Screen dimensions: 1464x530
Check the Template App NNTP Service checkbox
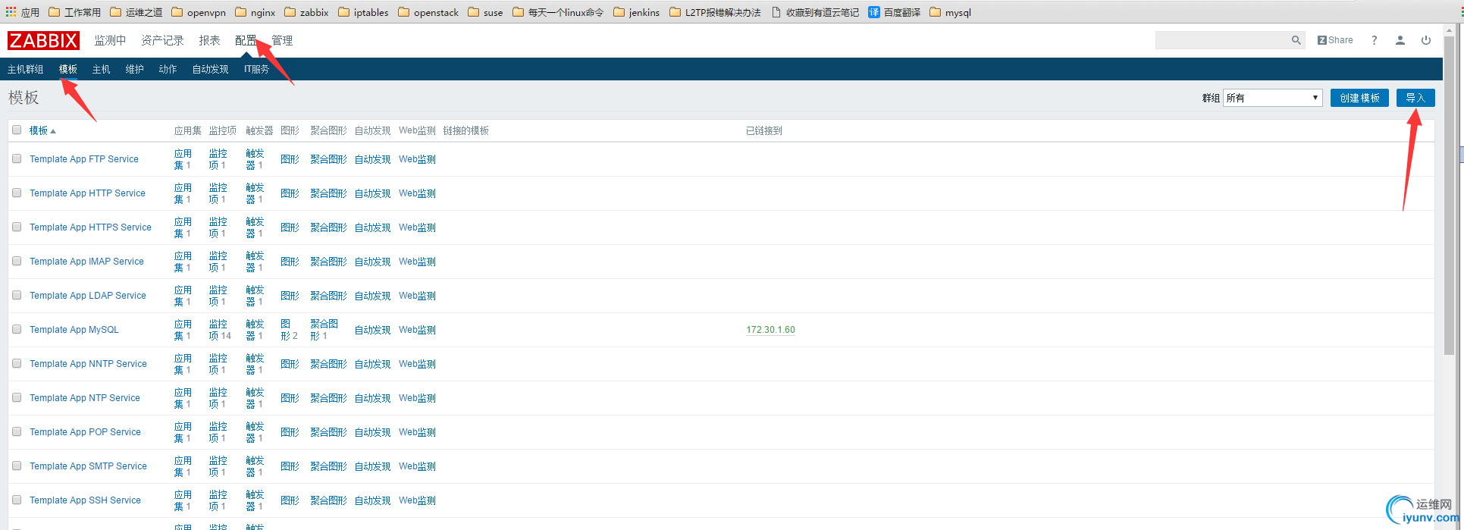point(17,363)
